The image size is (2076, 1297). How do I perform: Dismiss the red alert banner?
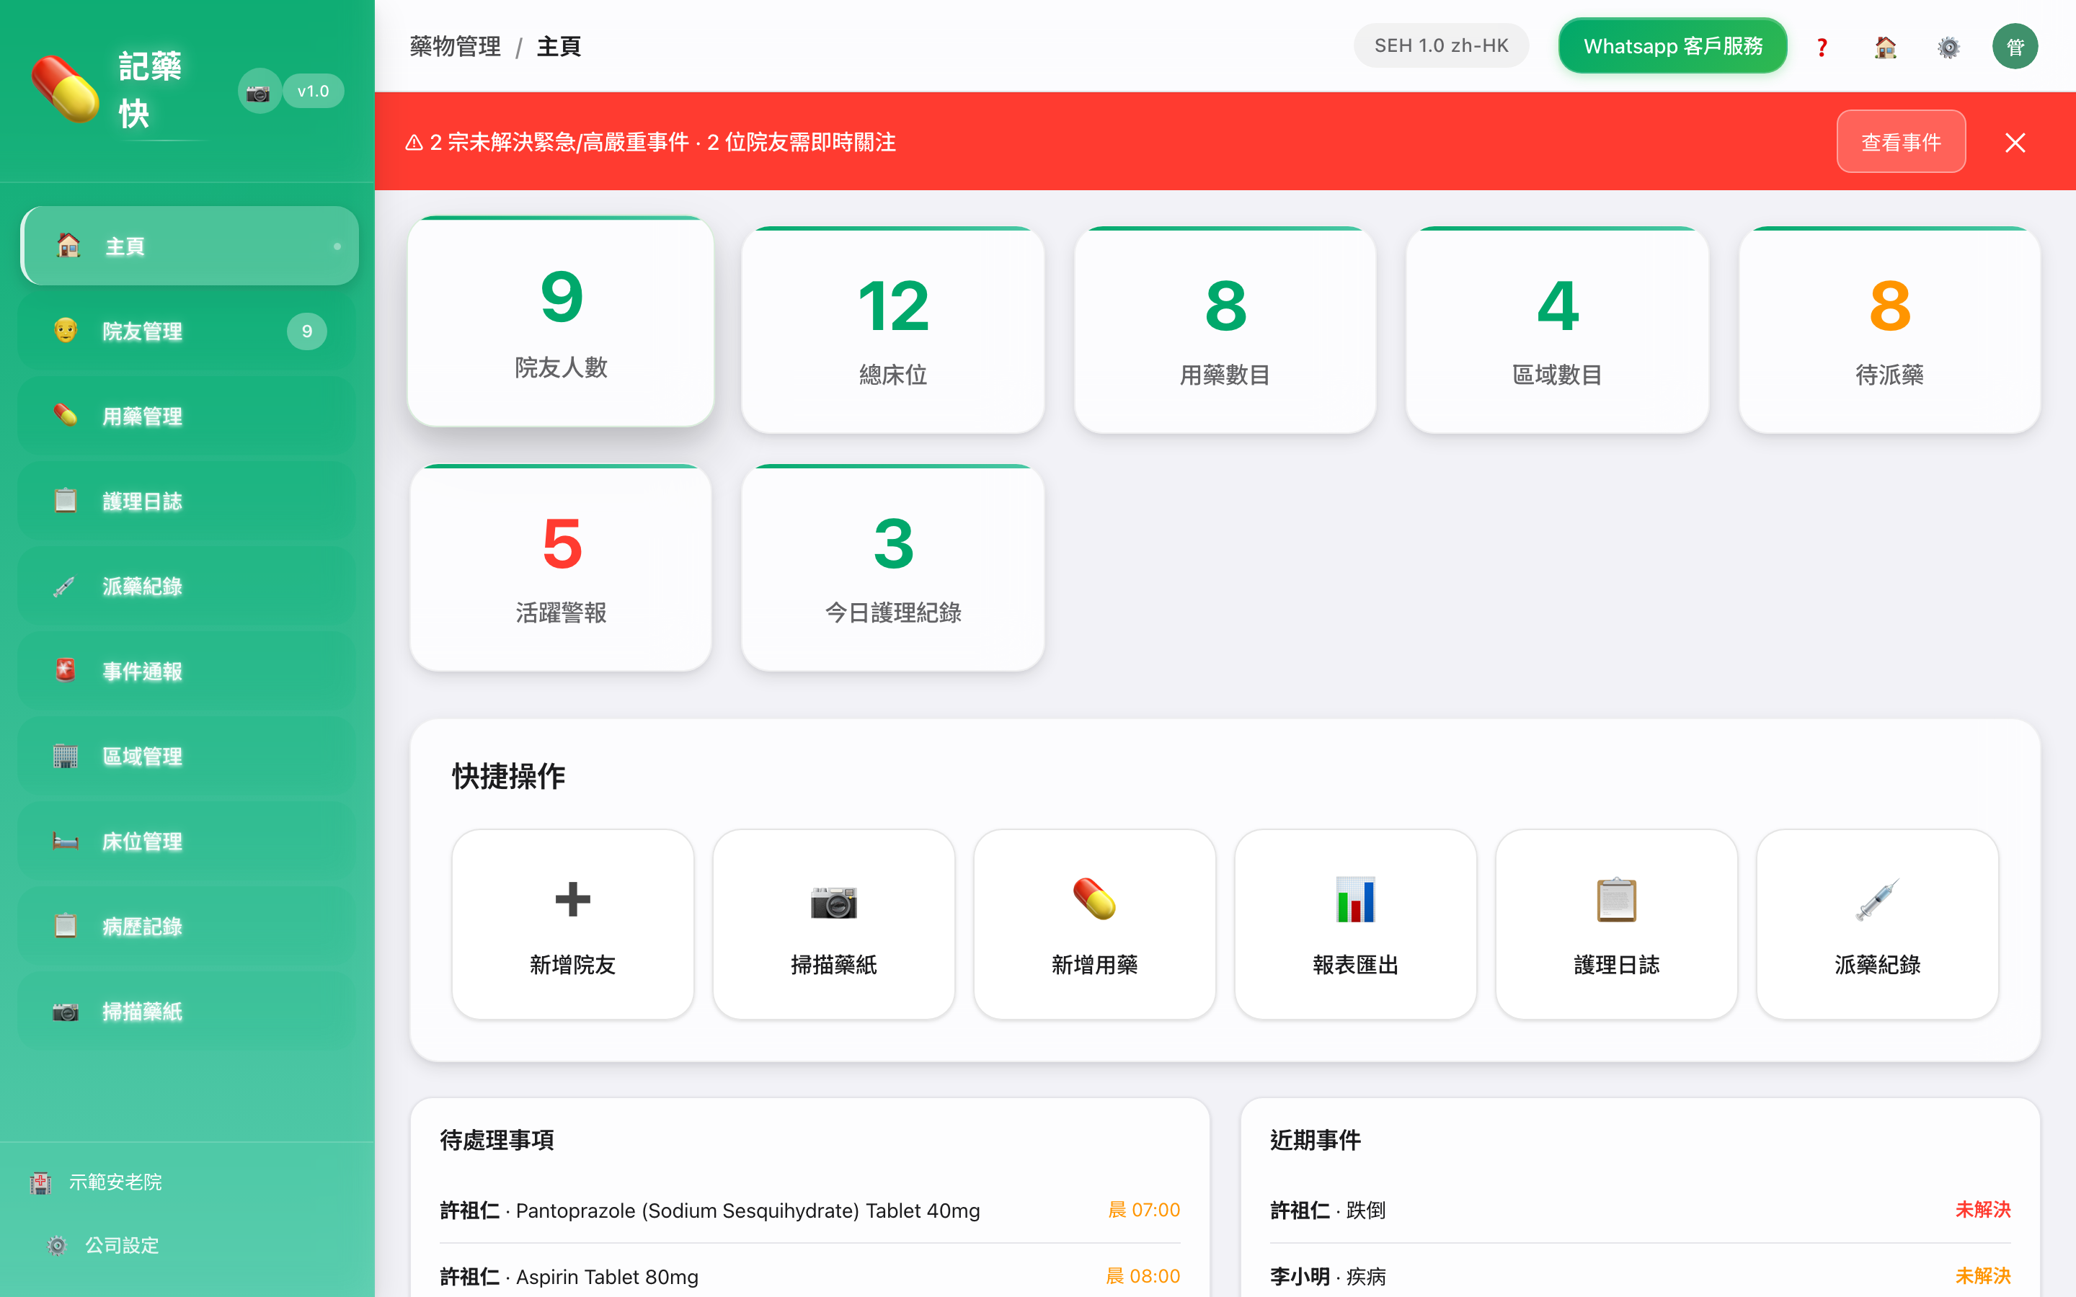[x=2015, y=143]
